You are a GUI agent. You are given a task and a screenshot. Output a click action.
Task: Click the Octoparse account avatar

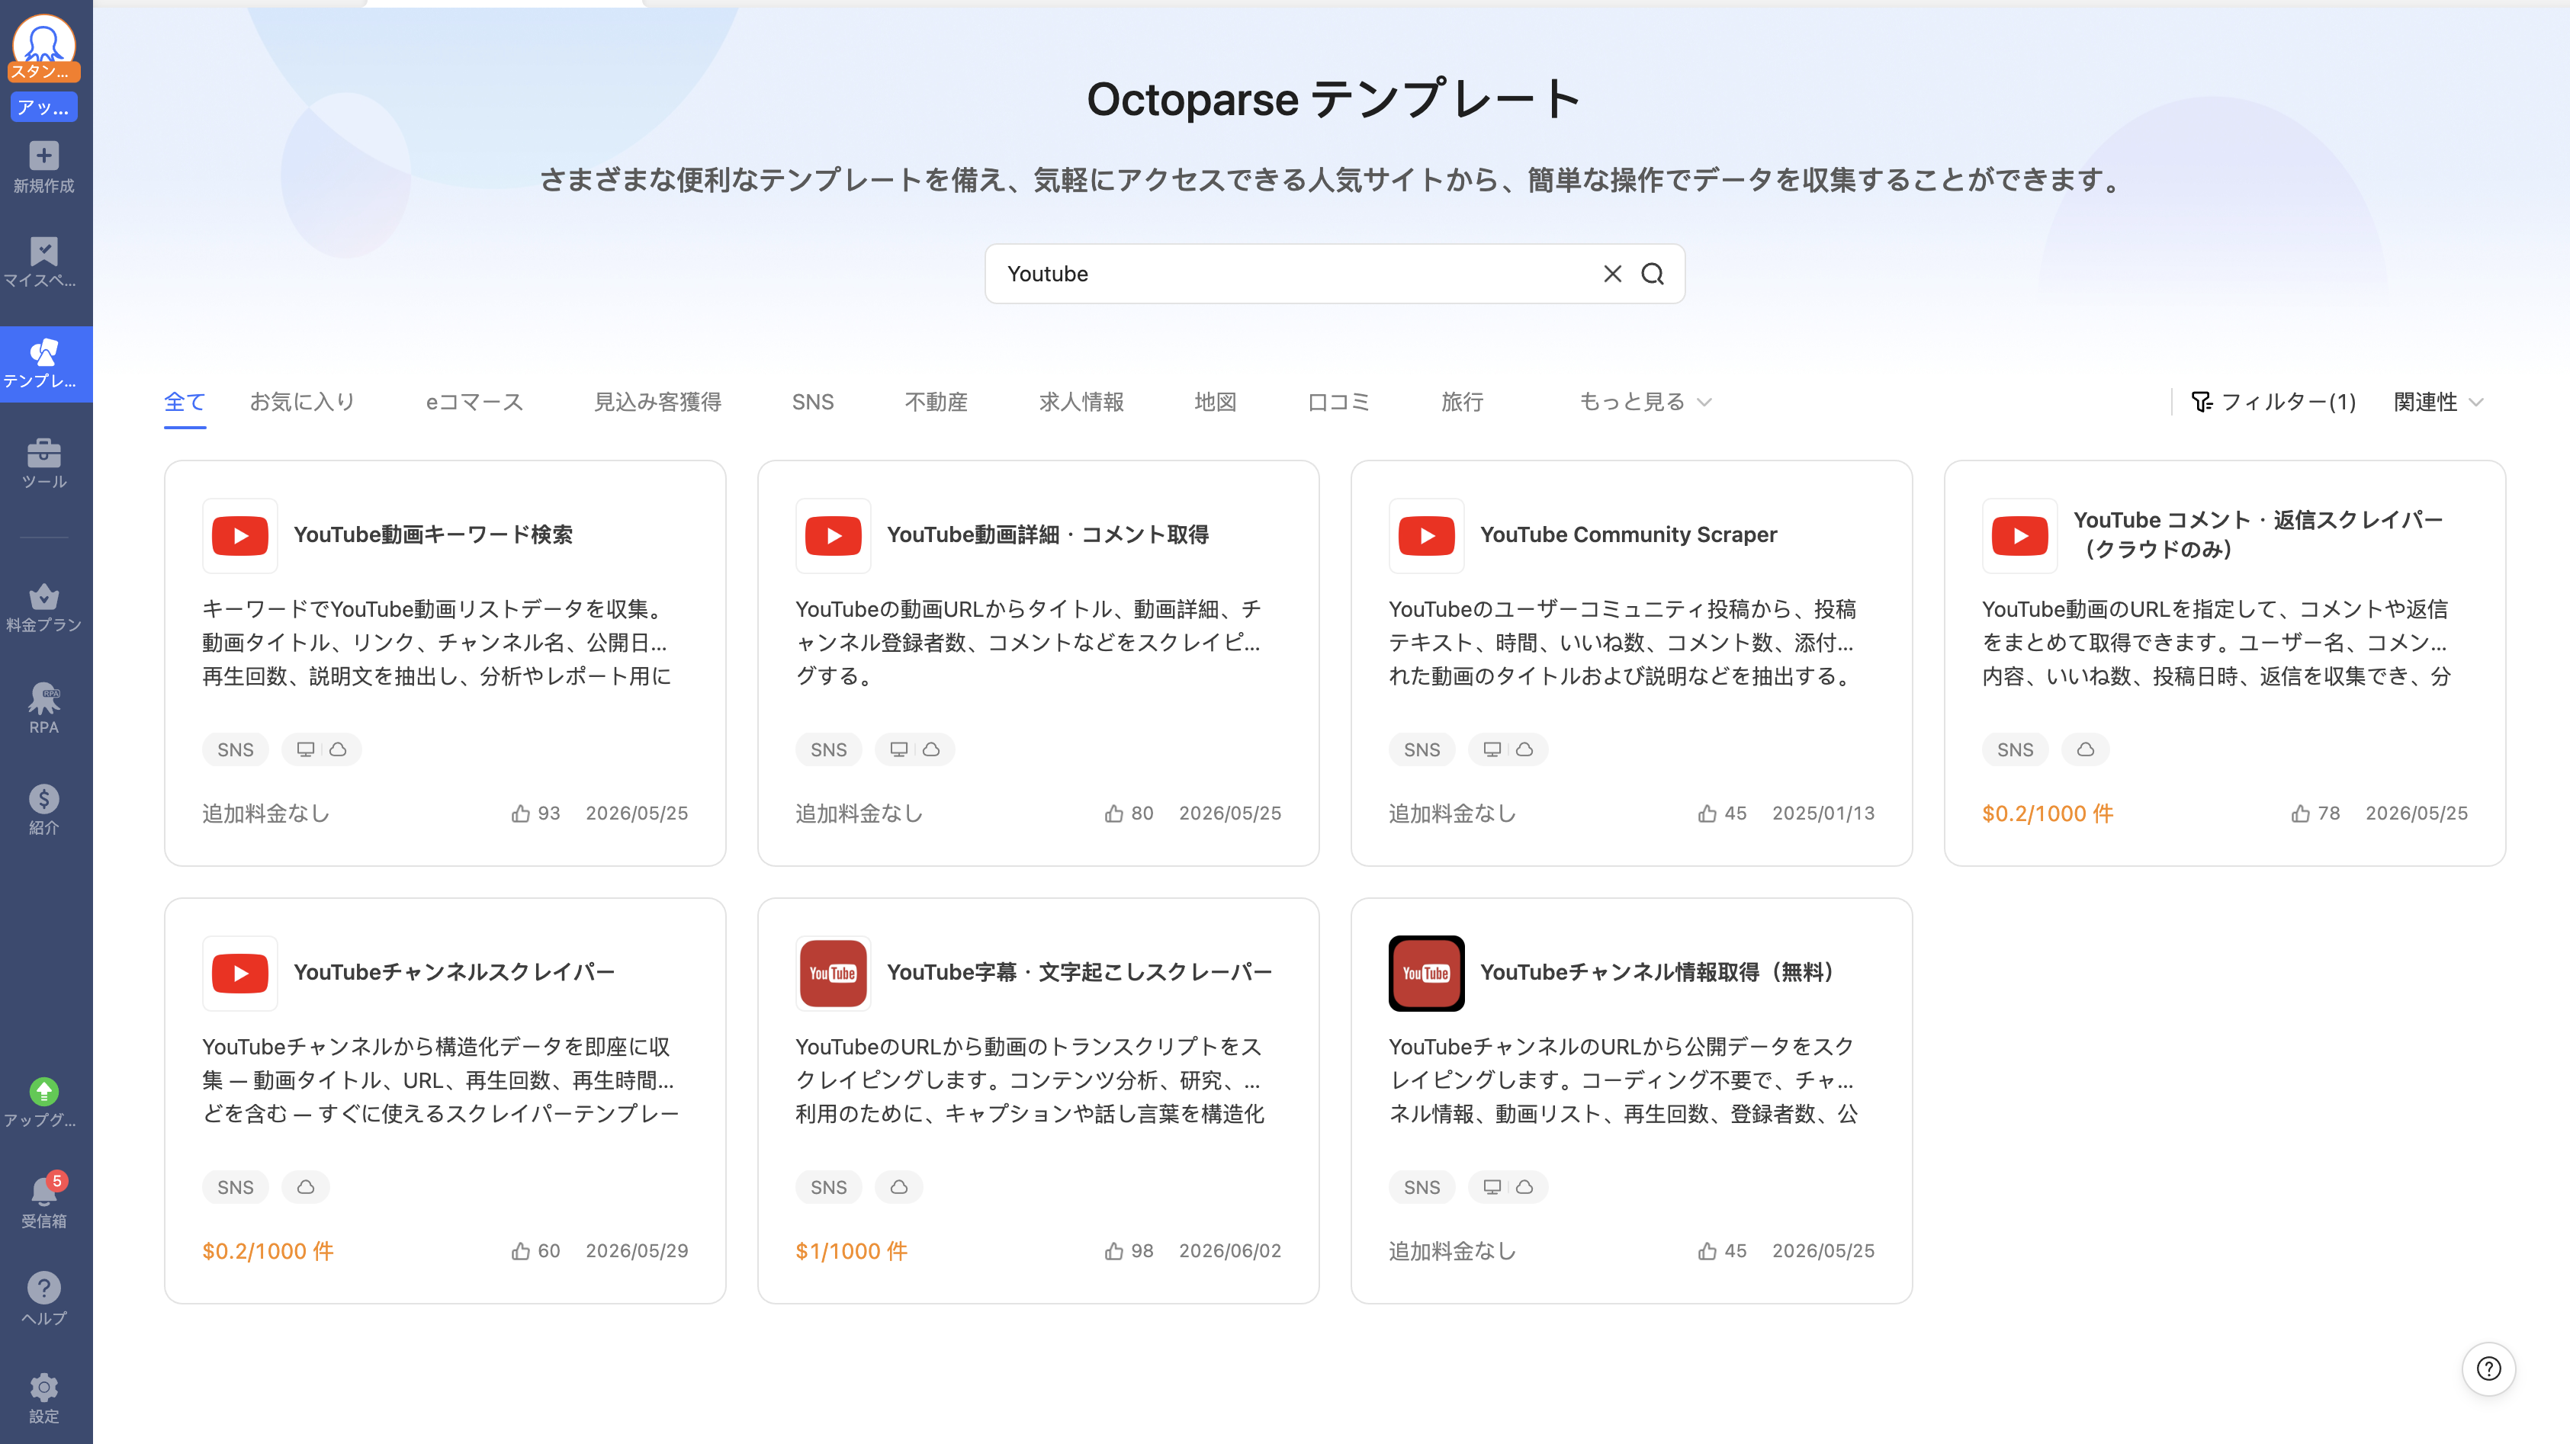tap(44, 42)
